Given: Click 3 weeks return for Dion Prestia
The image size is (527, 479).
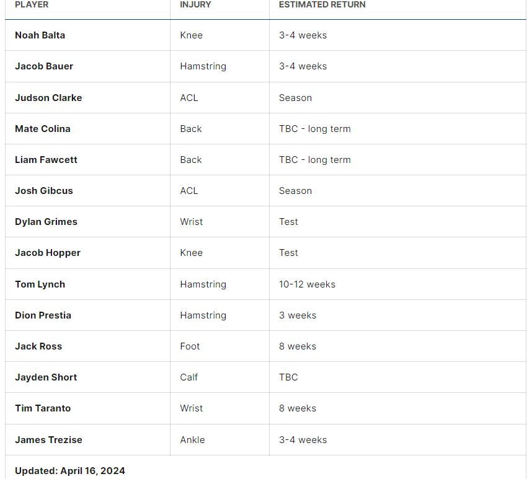Looking at the screenshot, I should (x=298, y=315).
